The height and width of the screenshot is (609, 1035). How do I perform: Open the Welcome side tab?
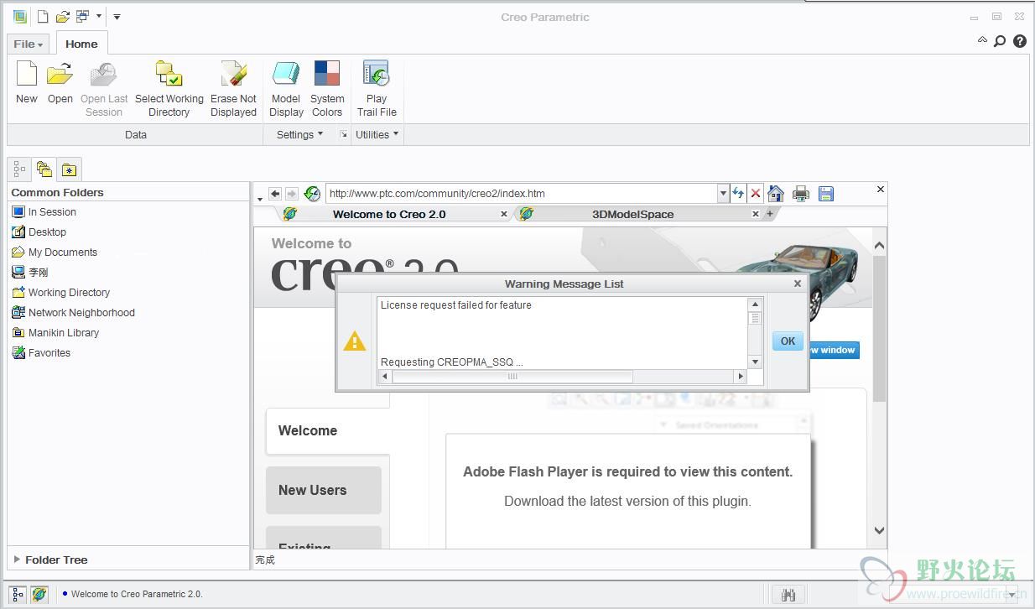tap(328, 431)
